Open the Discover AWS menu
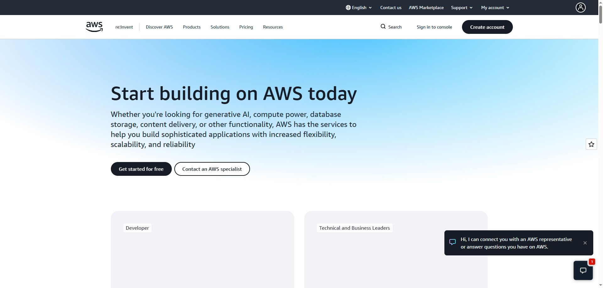 tap(159, 27)
